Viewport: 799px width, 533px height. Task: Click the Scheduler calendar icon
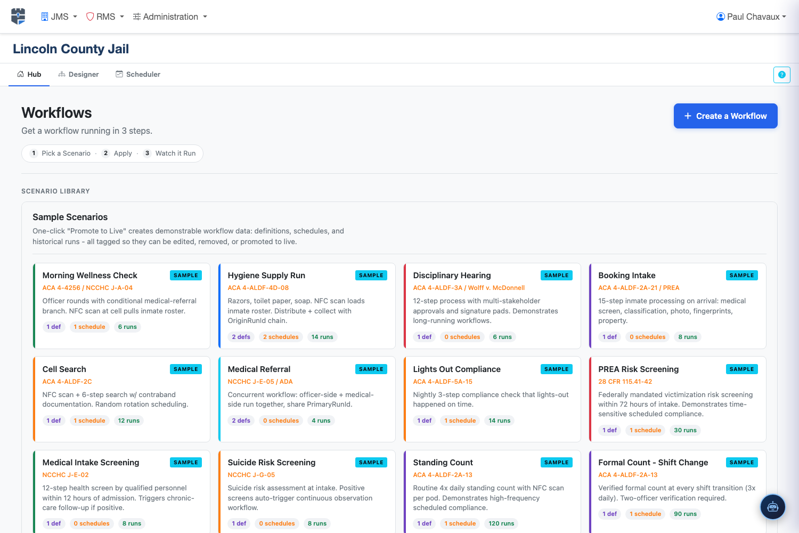click(119, 74)
